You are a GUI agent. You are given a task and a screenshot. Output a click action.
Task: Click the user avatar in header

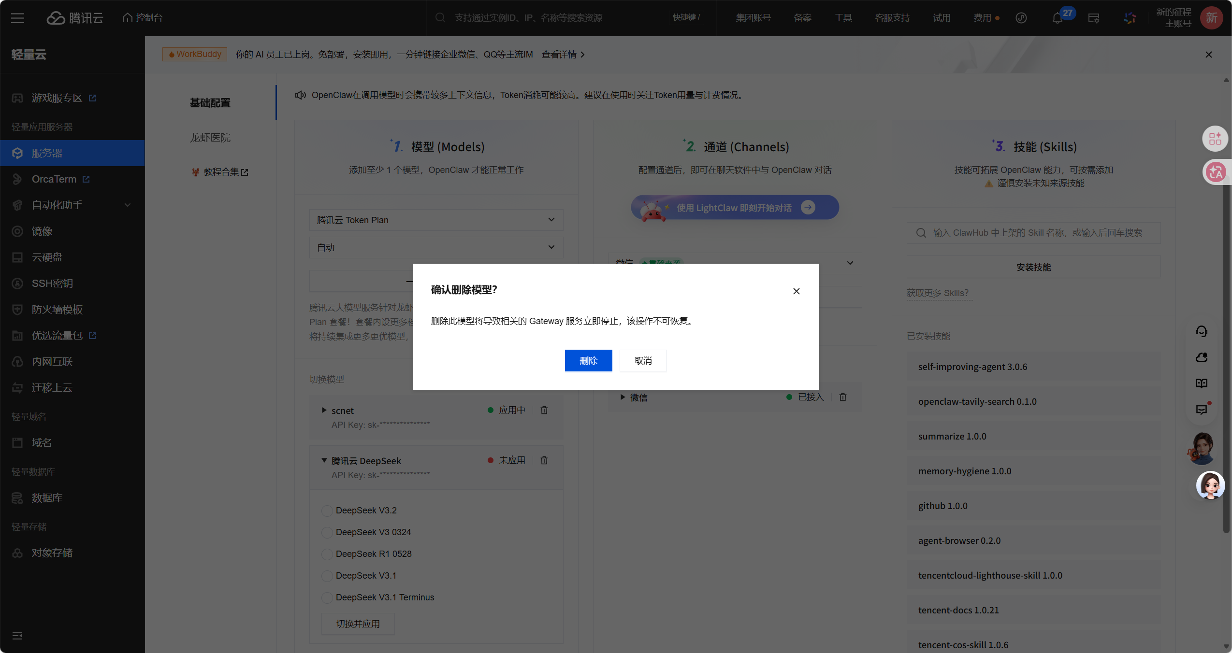1211,18
